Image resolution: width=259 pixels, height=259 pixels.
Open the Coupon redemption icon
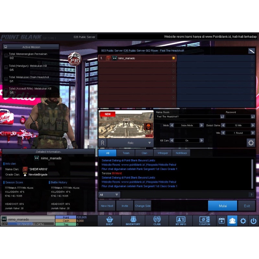point(204,220)
